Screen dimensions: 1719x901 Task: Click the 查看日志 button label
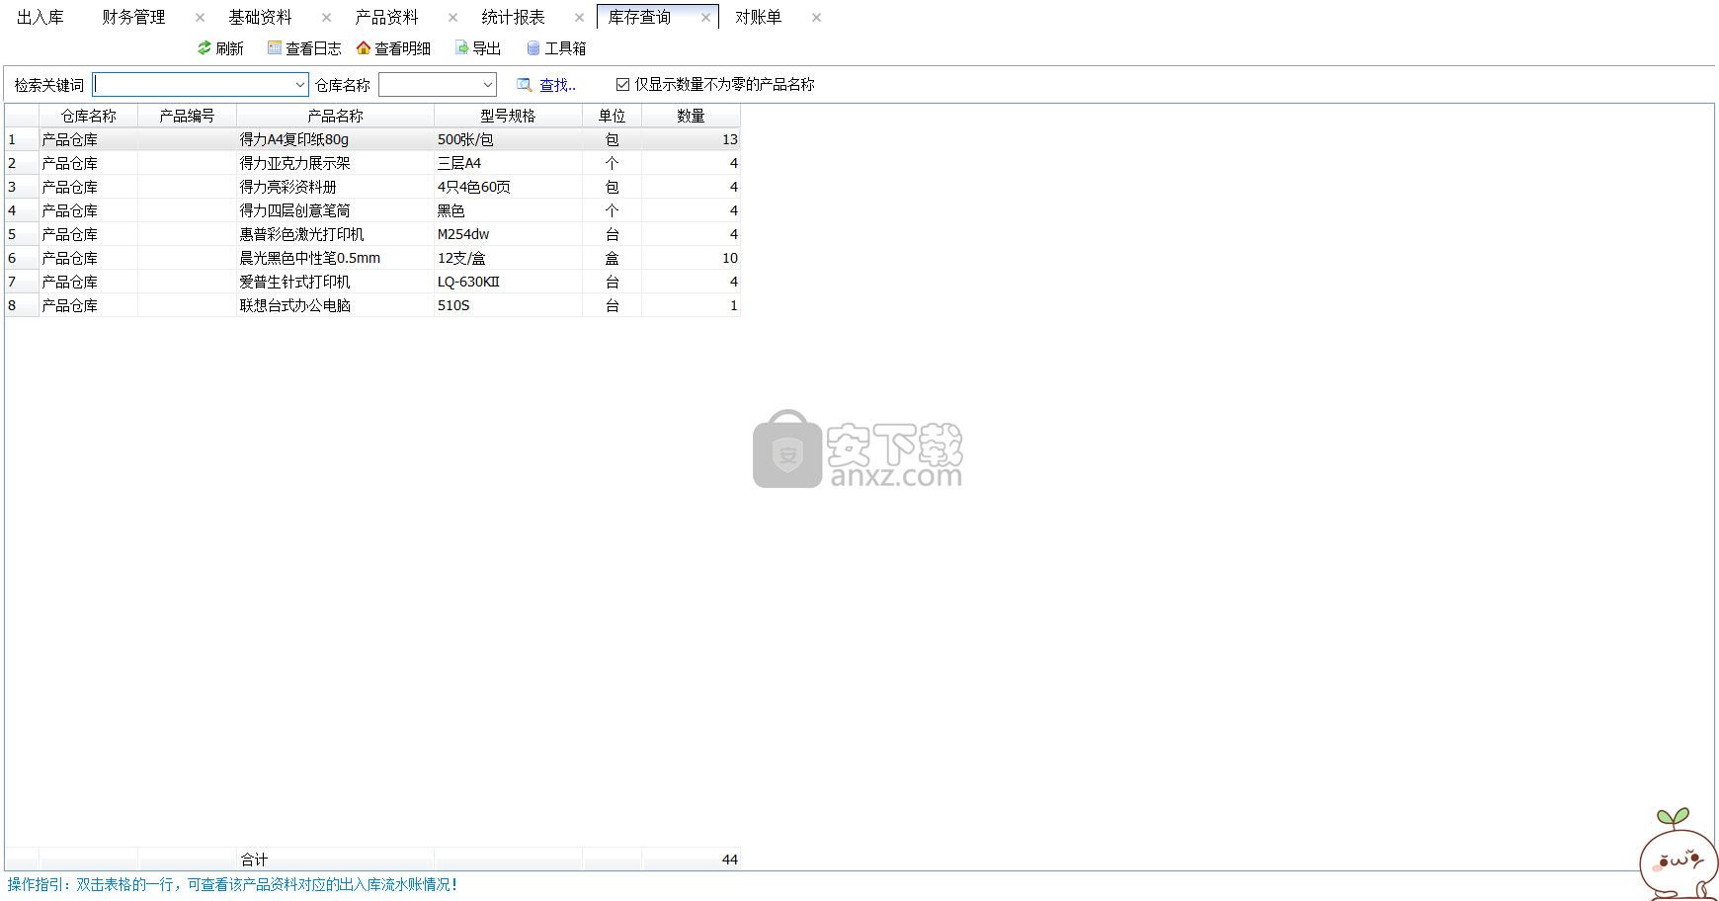point(313,48)
